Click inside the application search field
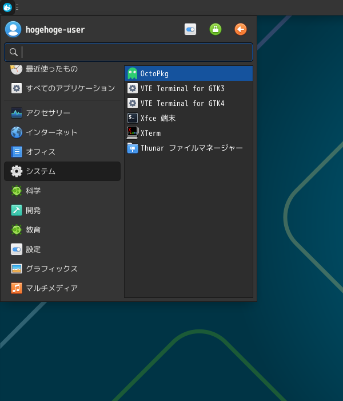 (129, 52)
